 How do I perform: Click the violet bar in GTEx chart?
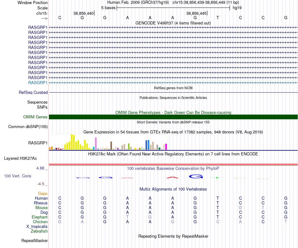pos(96,143)
